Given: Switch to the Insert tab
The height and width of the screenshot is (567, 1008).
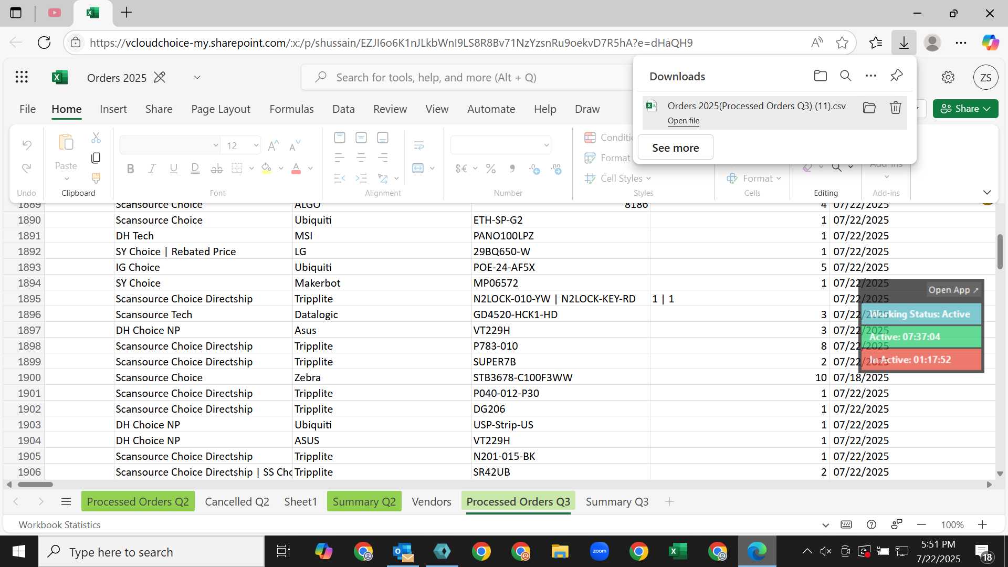Looking at the screenshot, I should point(113,109).
